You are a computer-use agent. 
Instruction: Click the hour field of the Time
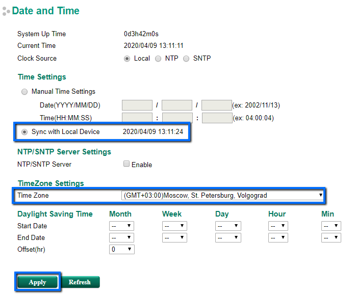point(137,118)
